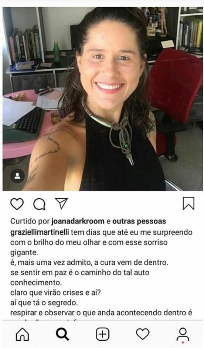This screenshot has width=204, height=348.
Task: Create a new post with the plus icon
Action: [103, 334]
